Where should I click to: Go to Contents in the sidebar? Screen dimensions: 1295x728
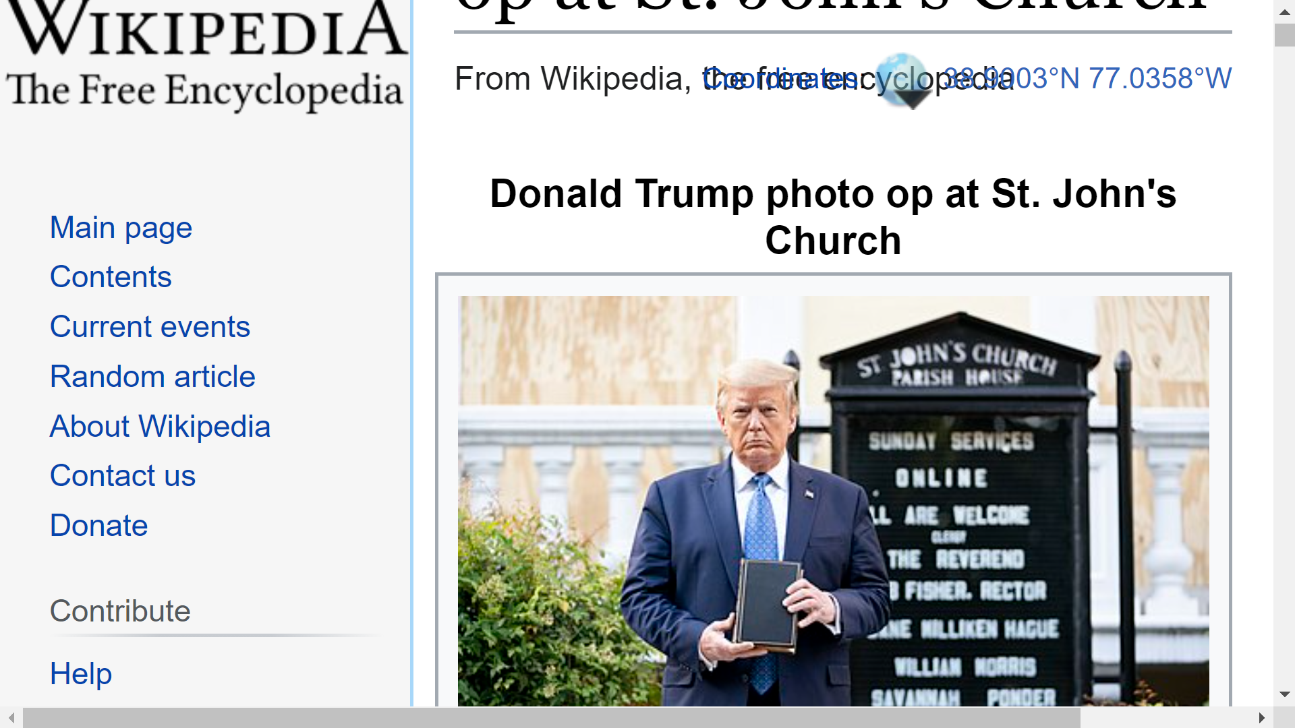click(111, 277)
